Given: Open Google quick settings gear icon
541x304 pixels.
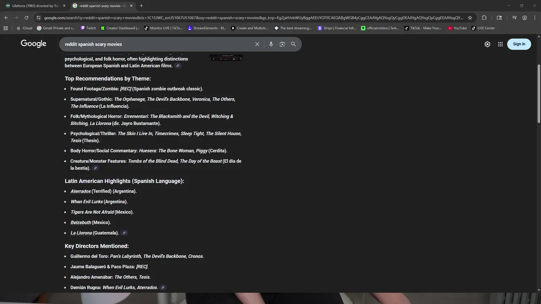Looking at the screenshot, I should (x=487, y=44).
